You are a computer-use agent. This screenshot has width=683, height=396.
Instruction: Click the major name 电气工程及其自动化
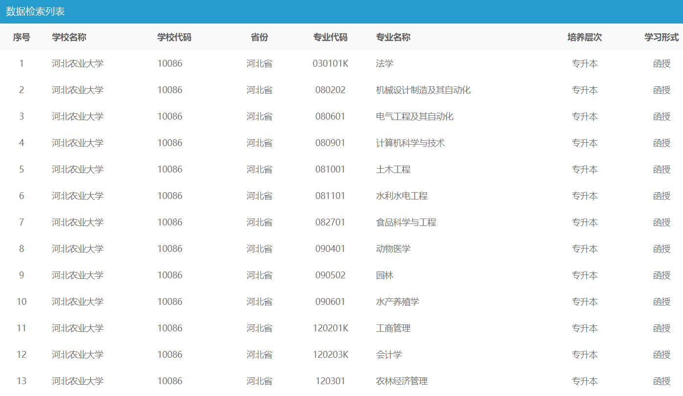[x=415, y=117]
